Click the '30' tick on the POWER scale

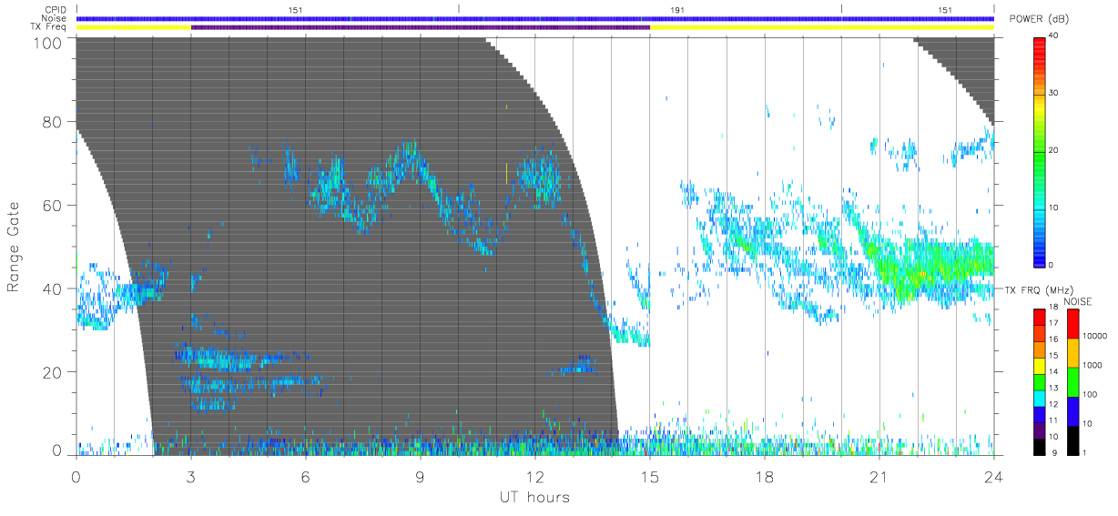(x=1053, y=94)
